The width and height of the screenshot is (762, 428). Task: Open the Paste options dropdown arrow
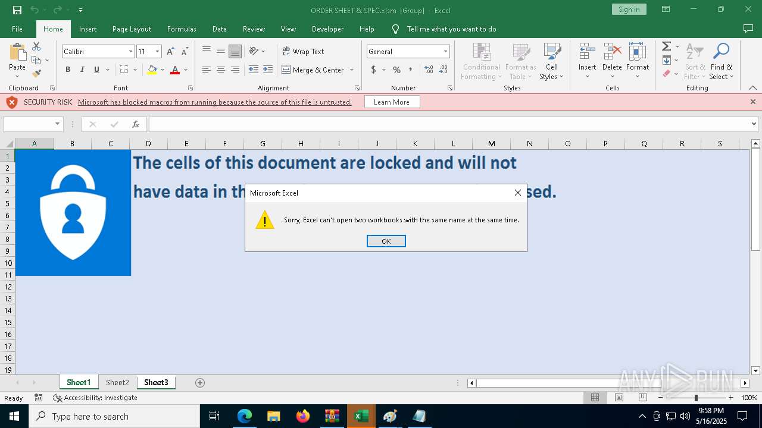[17, 76]
